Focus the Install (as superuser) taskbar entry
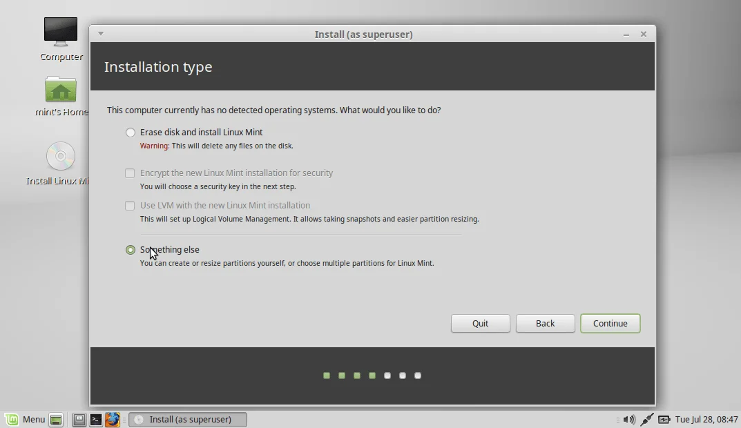741x428 pixels. (x=187, y=419)
